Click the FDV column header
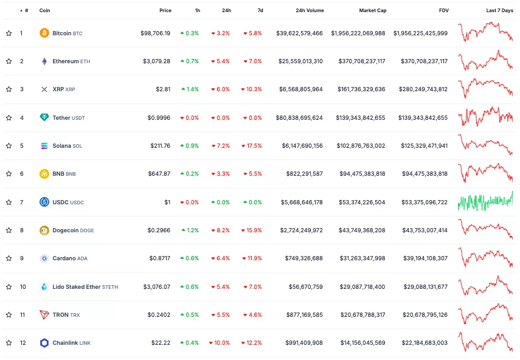 443,10
